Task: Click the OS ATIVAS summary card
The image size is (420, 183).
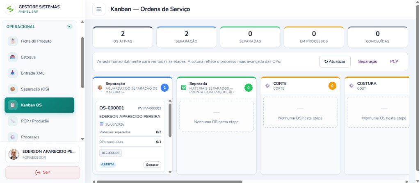Action: [123, 37]
